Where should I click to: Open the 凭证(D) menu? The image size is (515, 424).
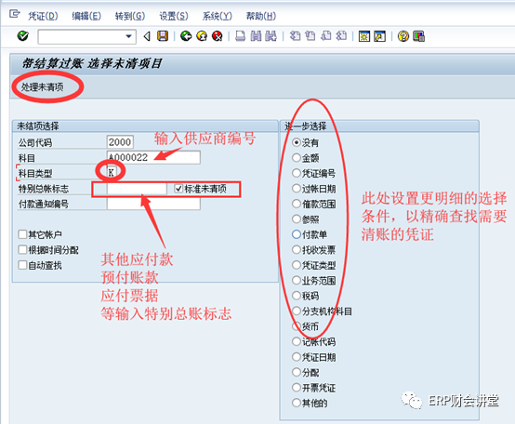pos(43,16)
